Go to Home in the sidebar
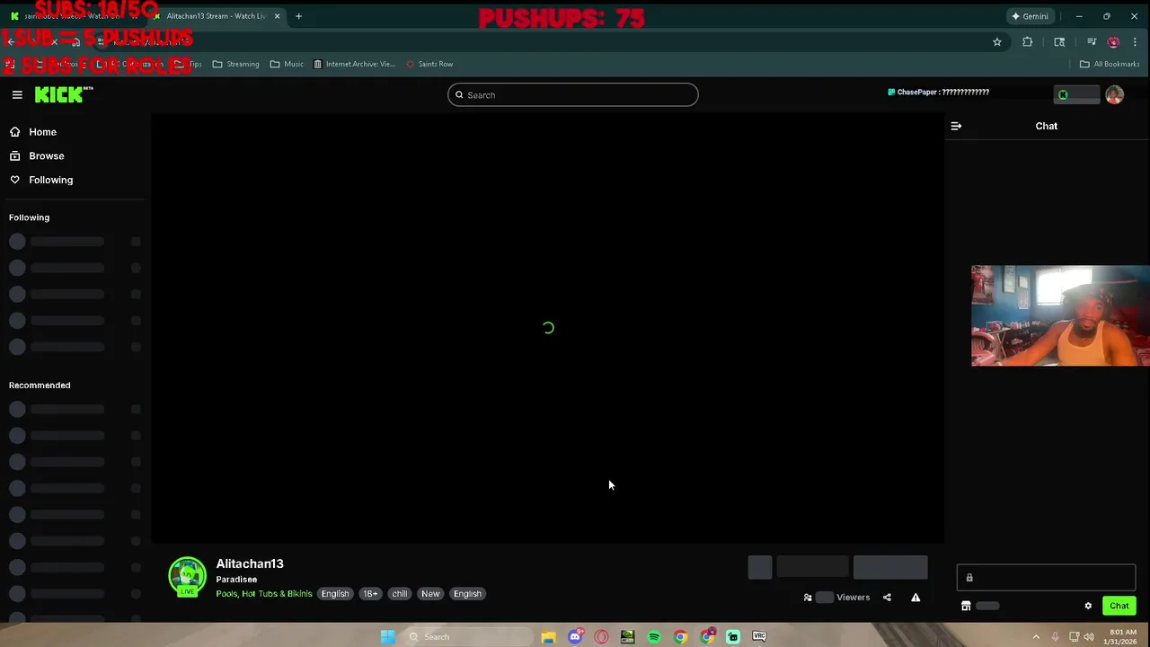 click(x=33, y=132)
